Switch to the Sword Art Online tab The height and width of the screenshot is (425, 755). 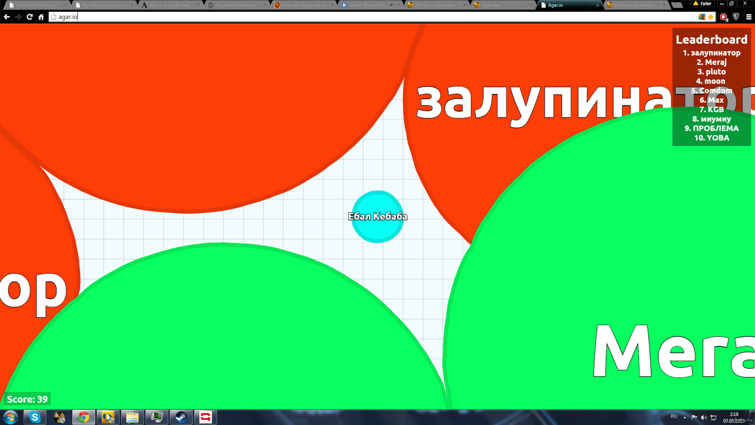37,5
